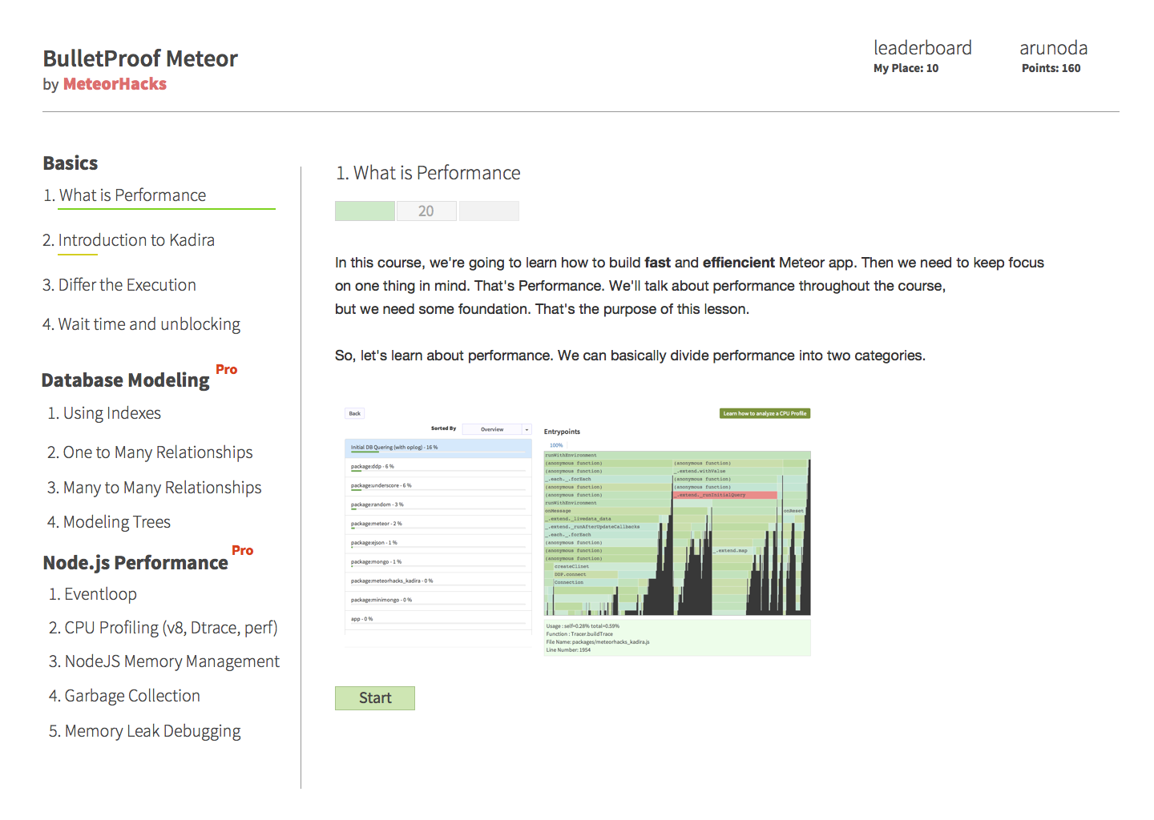The width and height of the screenshot is (1154, 820).
Task: Select the package:mongo - 1 % row
Action: (438, 562)
